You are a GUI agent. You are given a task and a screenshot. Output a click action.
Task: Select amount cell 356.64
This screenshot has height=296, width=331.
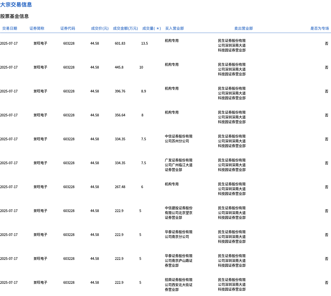click(120, 115)
